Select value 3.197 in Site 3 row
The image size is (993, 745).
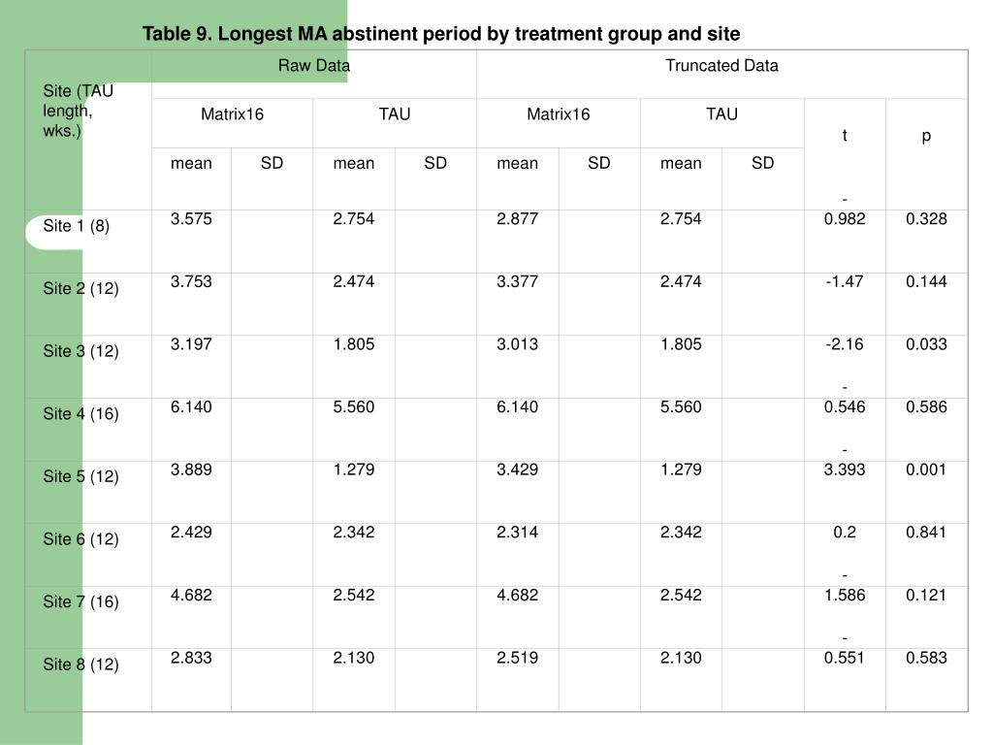191,344
